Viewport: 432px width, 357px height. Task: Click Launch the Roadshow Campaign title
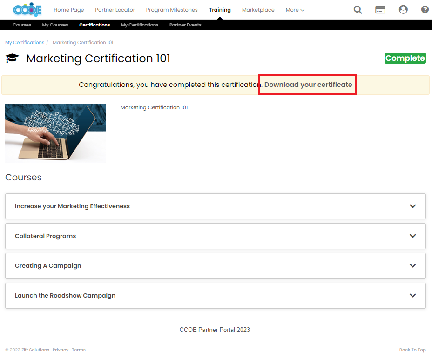(65, 295)
